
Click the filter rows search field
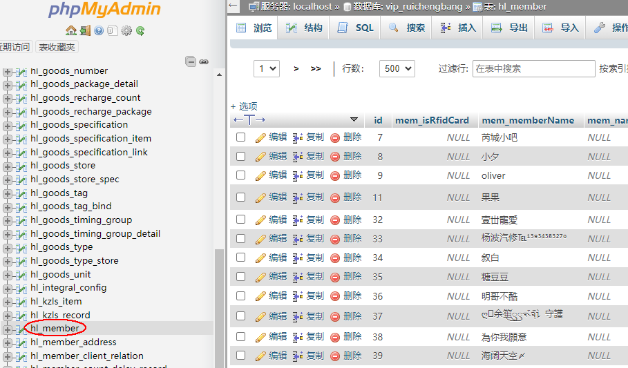pyautogui.click(x=533, y=68)
